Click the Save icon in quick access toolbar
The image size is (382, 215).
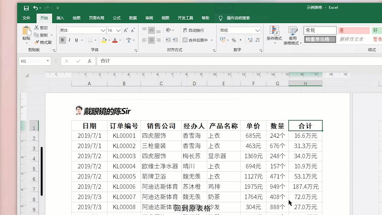pos(26,8)
